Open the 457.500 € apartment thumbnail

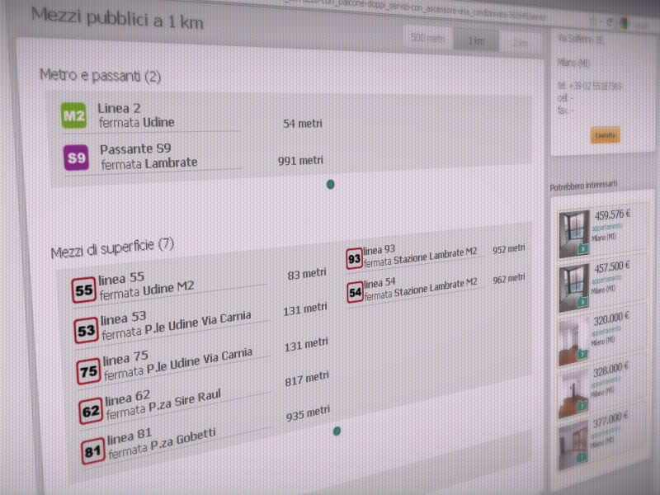click(573, 288)
